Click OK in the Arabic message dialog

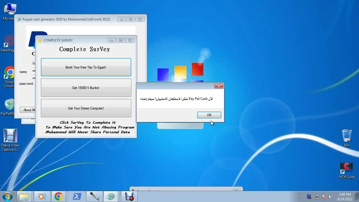pyautogui.click(x=209, y=115)
